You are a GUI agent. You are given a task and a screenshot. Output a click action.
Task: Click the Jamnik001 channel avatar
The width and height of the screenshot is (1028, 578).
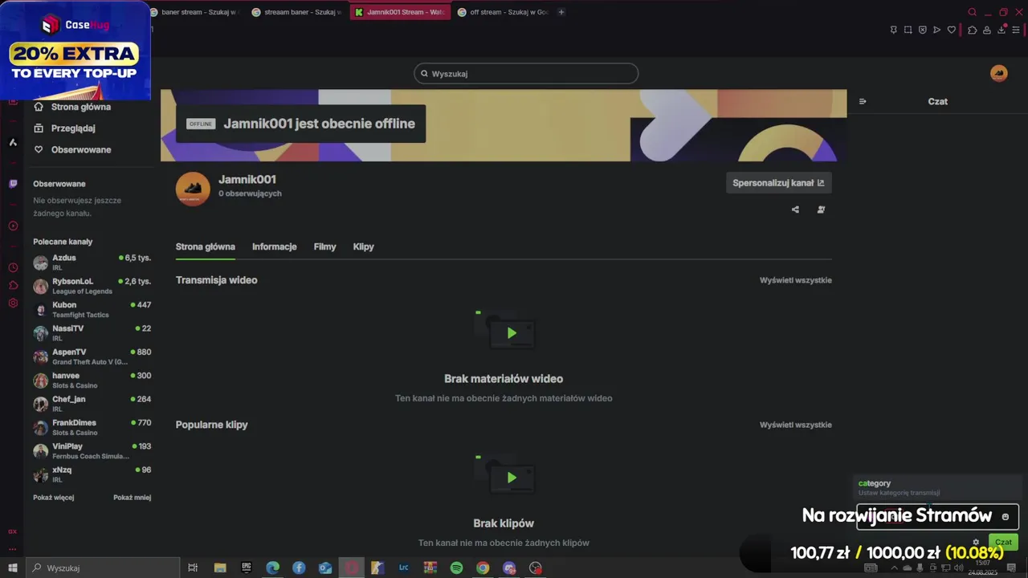coord(193,189)
